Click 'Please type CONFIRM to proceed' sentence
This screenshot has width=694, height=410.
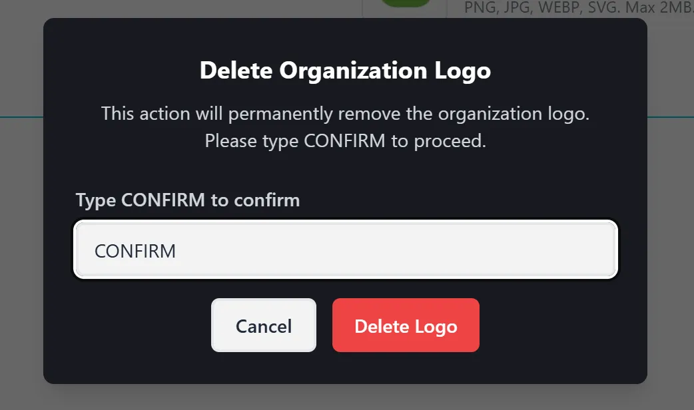(x=344, y=140)
